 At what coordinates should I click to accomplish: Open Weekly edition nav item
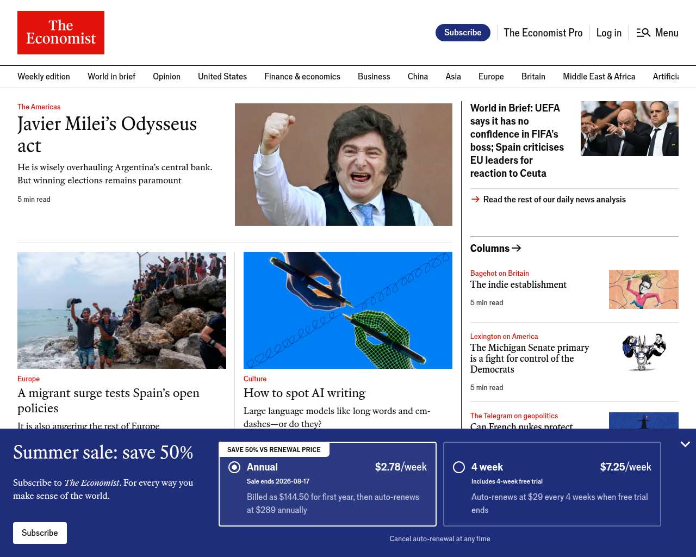coord(43,77)
